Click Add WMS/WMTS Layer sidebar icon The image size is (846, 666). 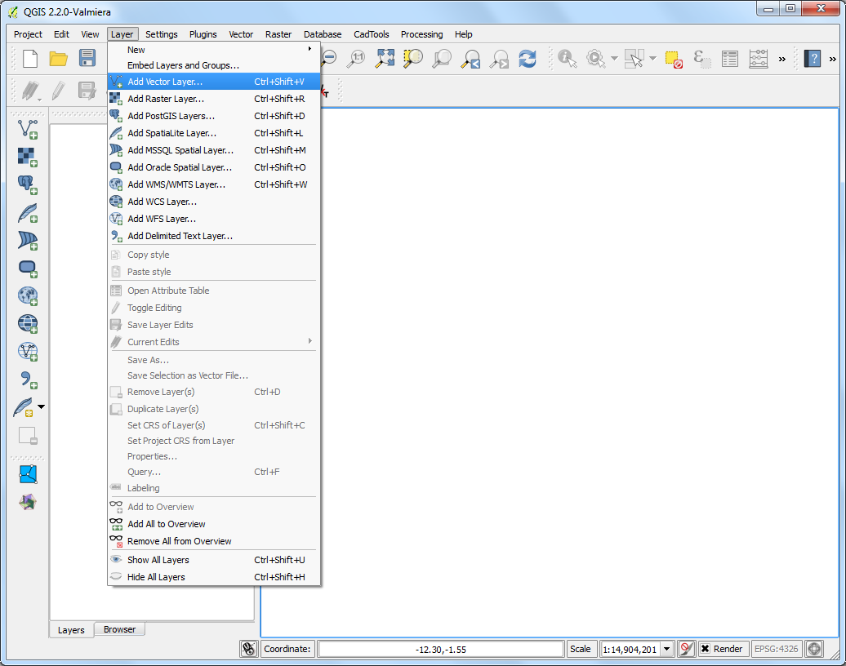pos(28,296)
